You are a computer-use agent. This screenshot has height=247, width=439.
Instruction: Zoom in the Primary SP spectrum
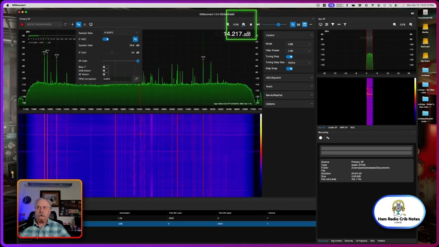click(244, 24)
